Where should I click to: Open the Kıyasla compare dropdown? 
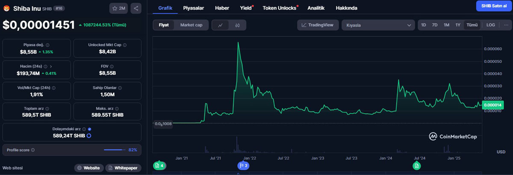[x=378, y=25]
